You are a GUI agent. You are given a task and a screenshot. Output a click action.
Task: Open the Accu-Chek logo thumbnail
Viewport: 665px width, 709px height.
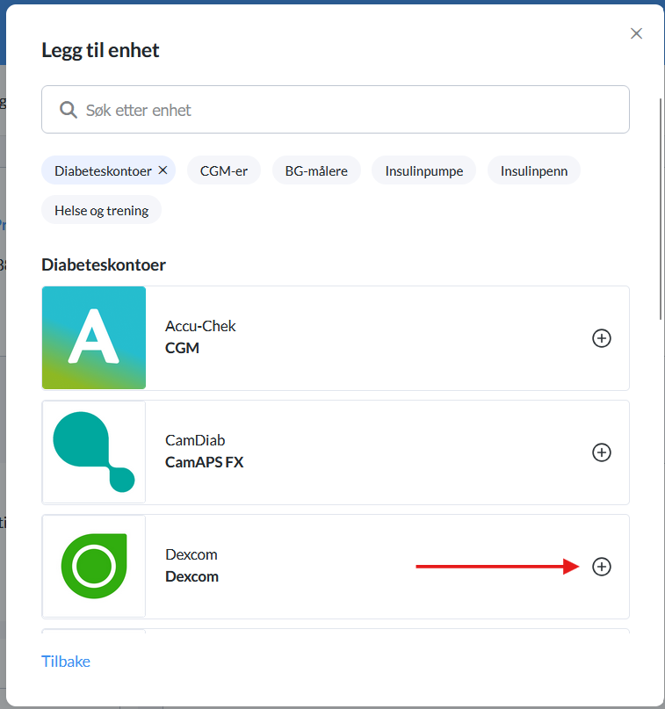94,337
